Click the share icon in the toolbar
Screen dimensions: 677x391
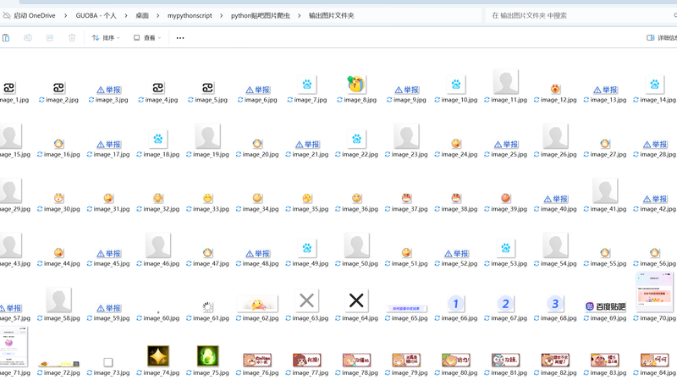tap(50, 38)
